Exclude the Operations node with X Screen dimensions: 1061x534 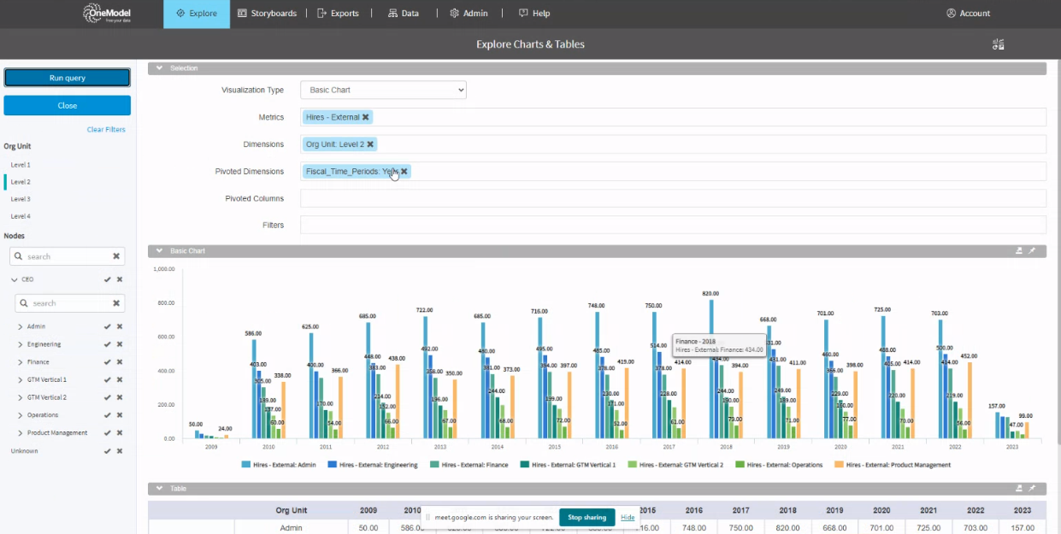pyautogui.click(x=120, y=415)
